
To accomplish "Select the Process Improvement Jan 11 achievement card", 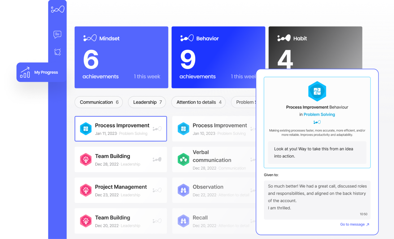I will point(121,129).
